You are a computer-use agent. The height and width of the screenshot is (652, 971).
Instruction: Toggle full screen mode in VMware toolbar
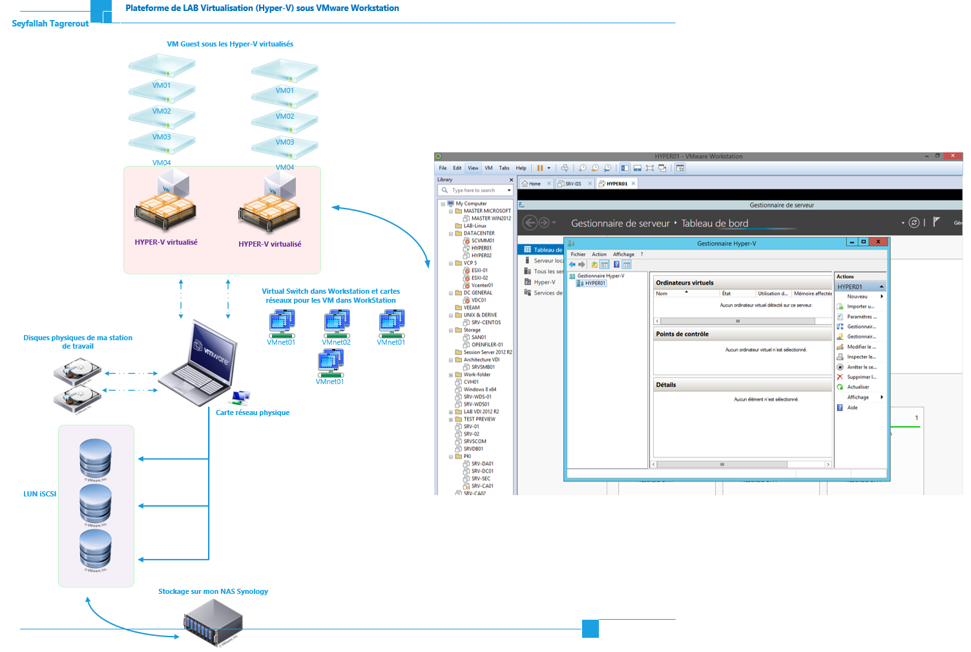pos(649,168)
